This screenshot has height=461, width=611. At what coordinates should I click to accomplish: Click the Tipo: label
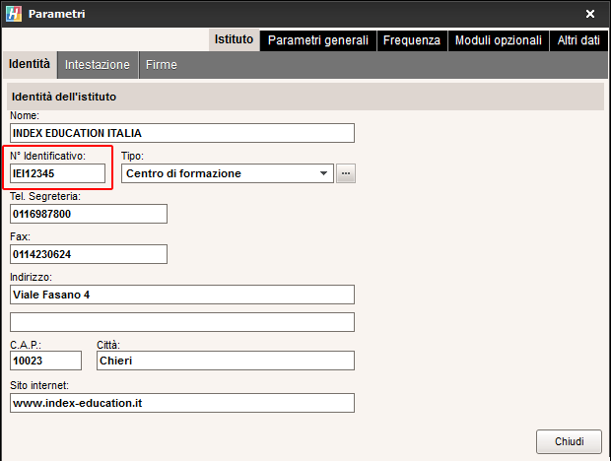pos(132,157)
